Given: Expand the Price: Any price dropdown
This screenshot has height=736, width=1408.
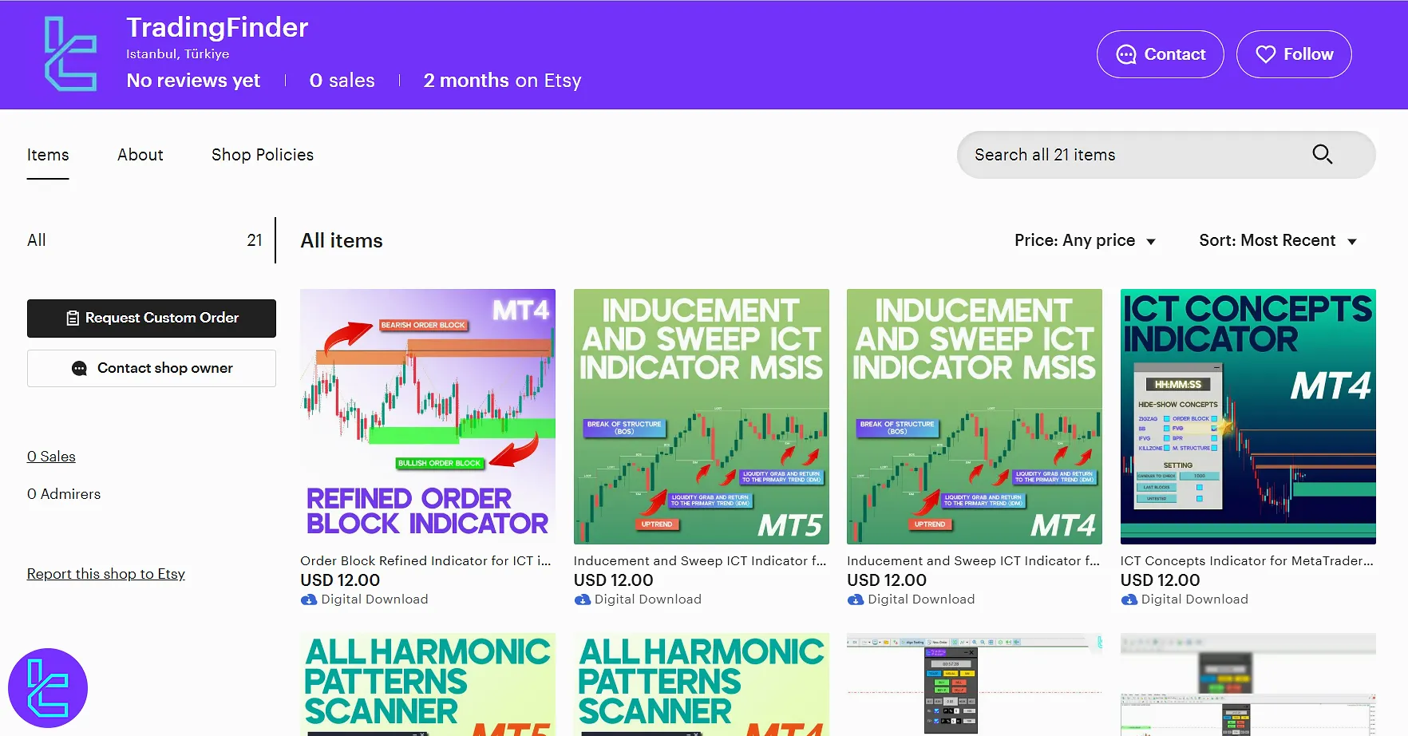Looking at the screenshot, I should click(1085, 240).
